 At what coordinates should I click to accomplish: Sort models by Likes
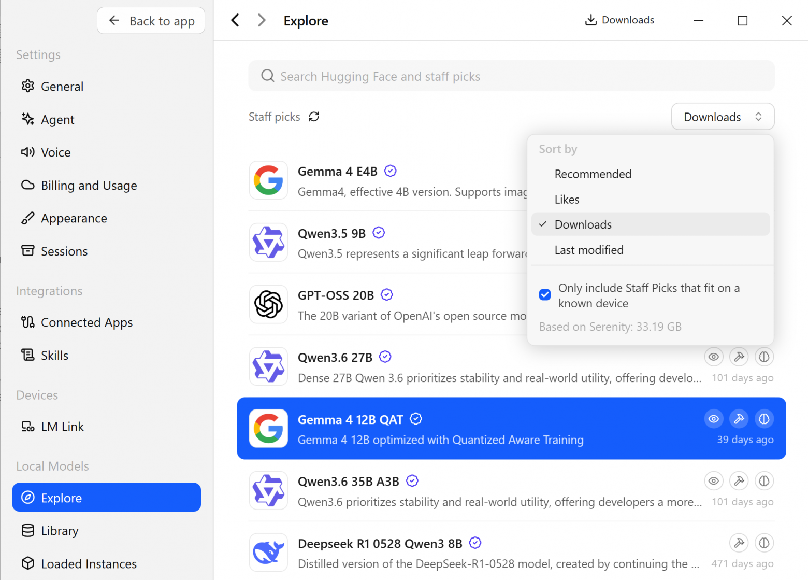(x=651, y=200)
